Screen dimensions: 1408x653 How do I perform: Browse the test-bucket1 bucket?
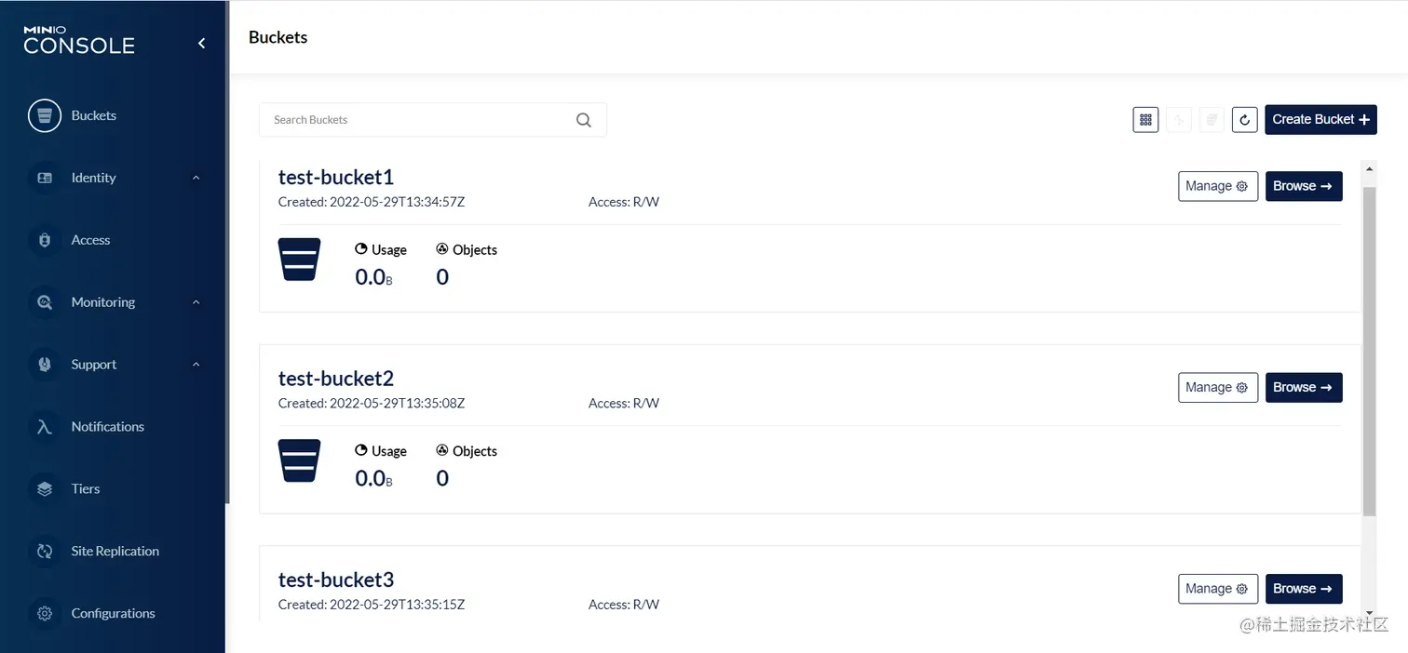click(1303, 186)
